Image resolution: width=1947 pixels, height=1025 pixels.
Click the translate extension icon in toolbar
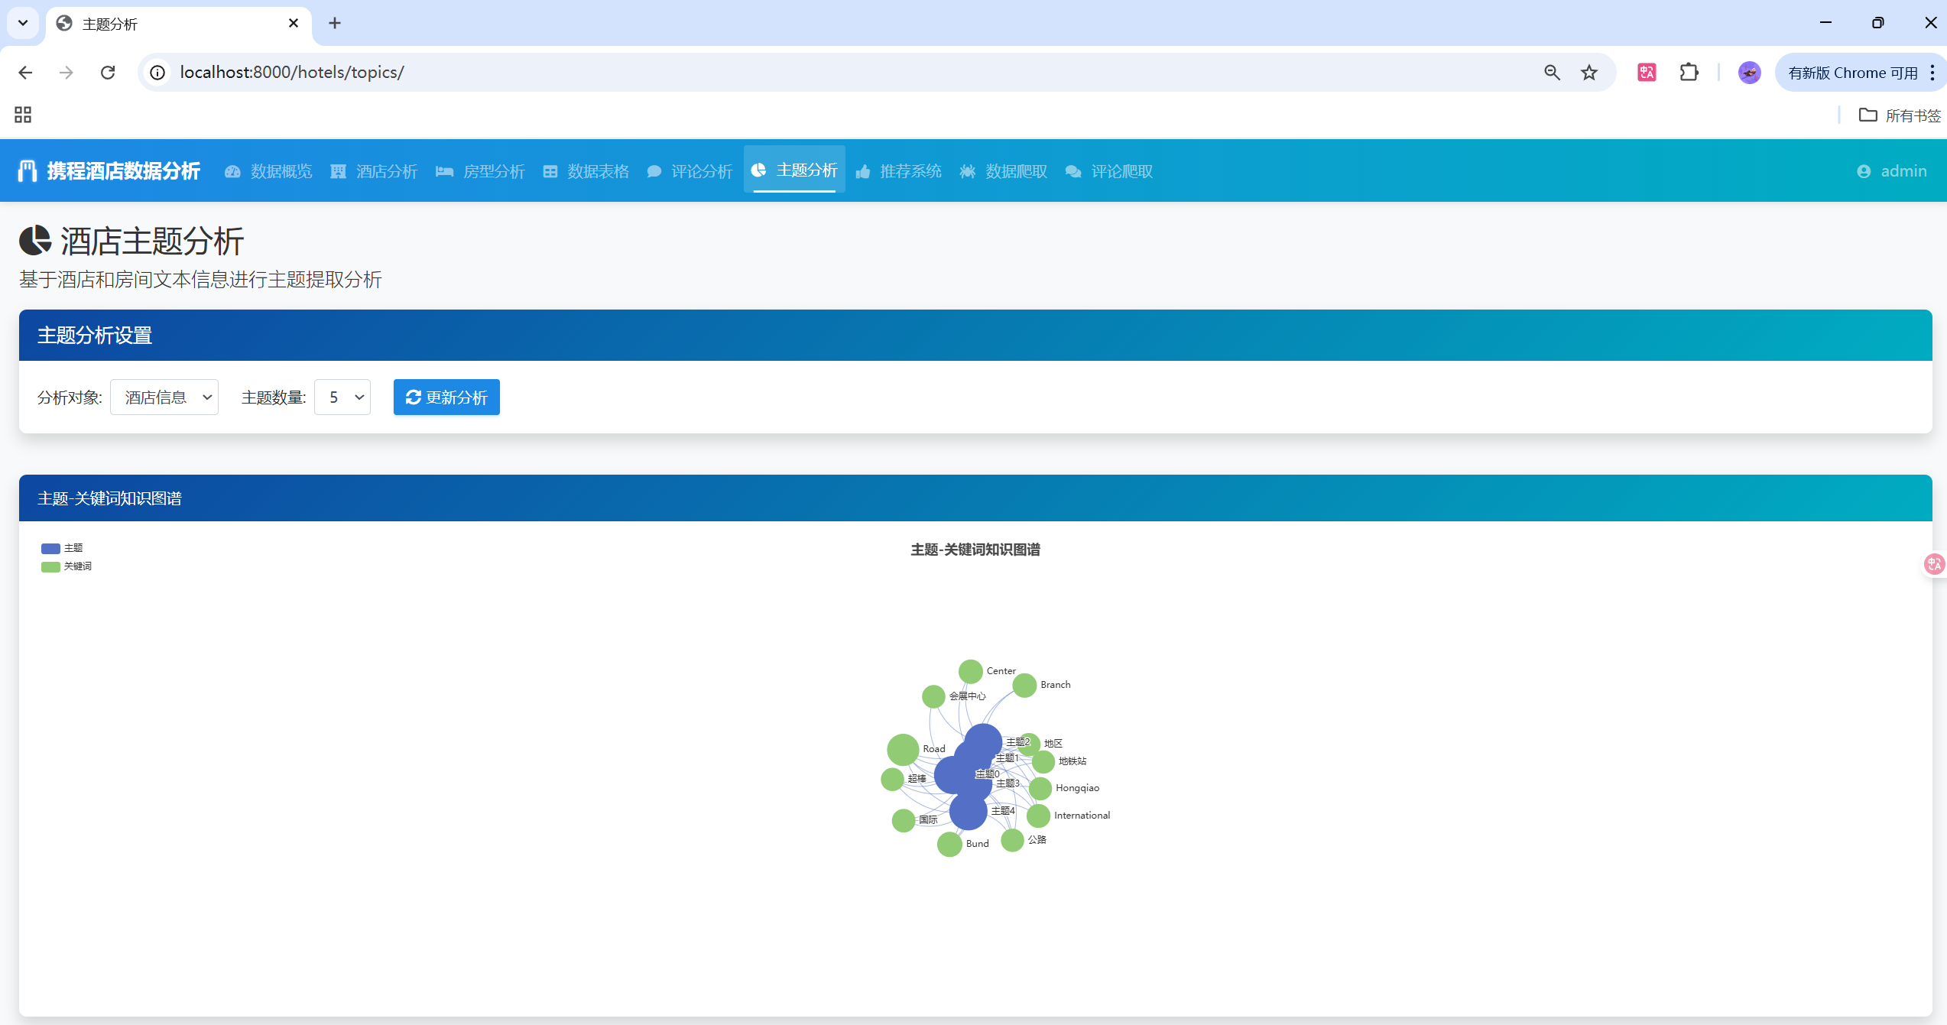point(1647,73)
